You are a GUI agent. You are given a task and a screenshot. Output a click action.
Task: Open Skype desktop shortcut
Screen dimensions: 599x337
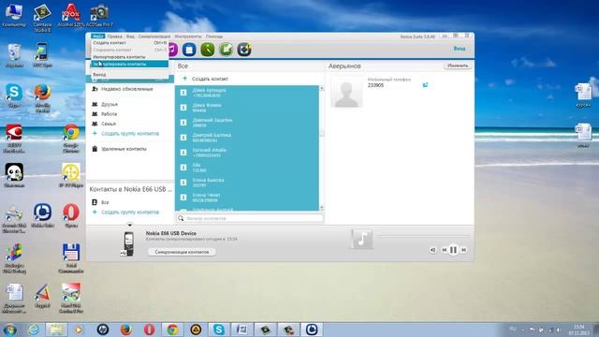click(x=14, y=95)
